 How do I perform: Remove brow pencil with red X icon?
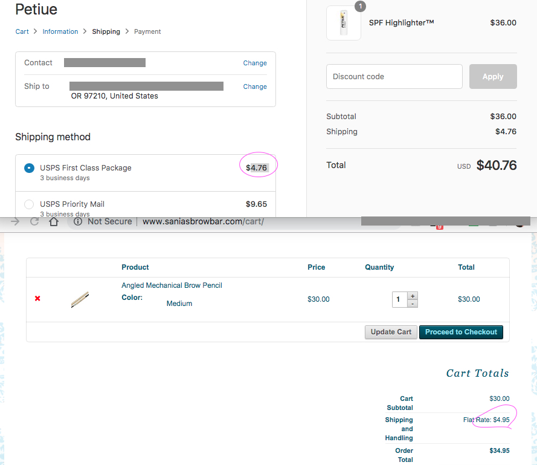tap(37, 299)
